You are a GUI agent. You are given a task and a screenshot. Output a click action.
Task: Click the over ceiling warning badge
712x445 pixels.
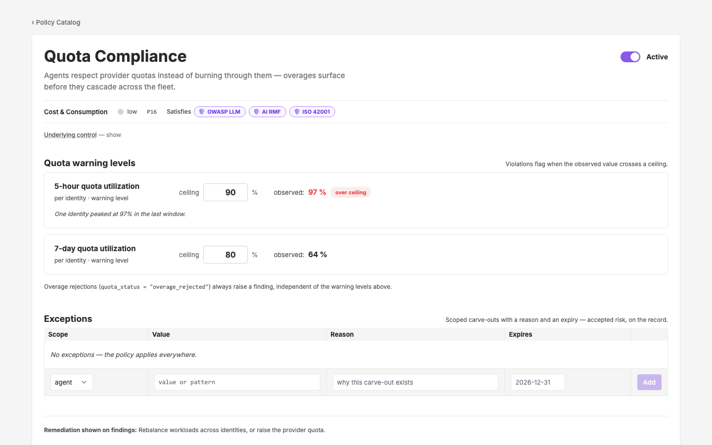click(x=351, y=192)
